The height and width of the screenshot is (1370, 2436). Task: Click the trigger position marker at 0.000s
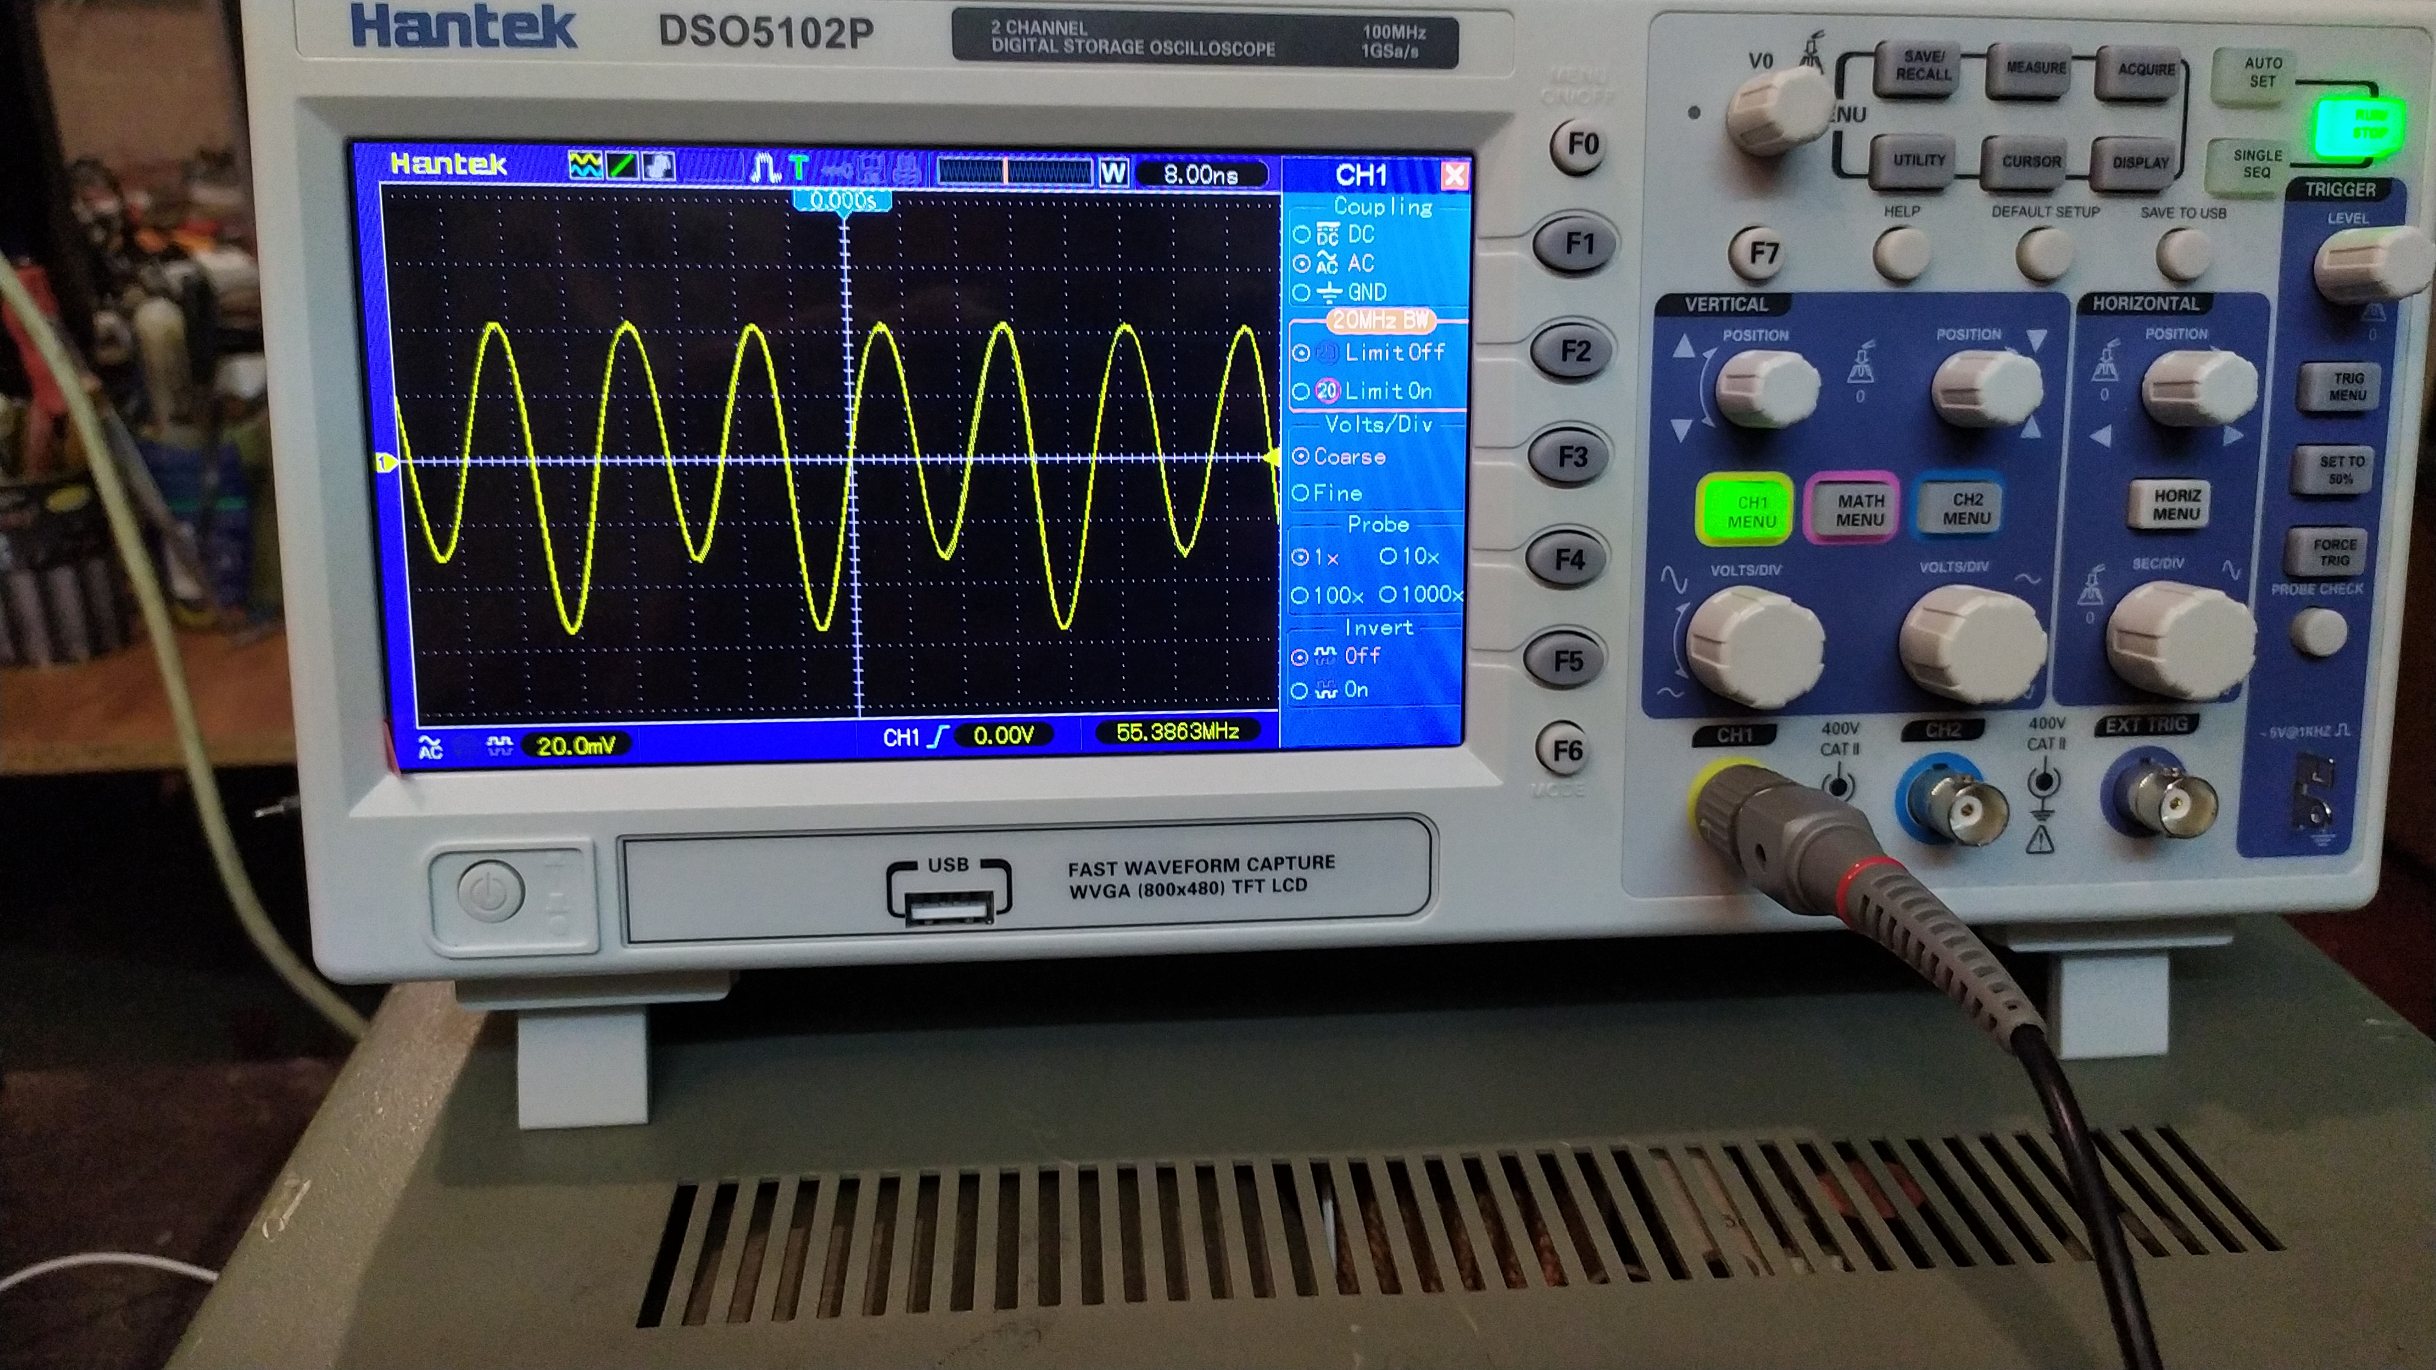(x=842, y=202)
